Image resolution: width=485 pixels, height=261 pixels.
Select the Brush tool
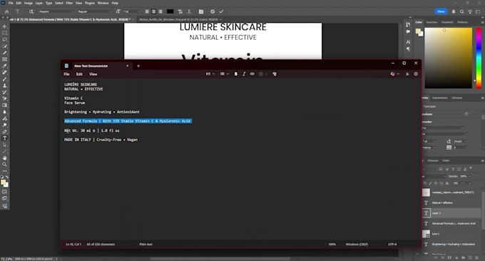5,79
